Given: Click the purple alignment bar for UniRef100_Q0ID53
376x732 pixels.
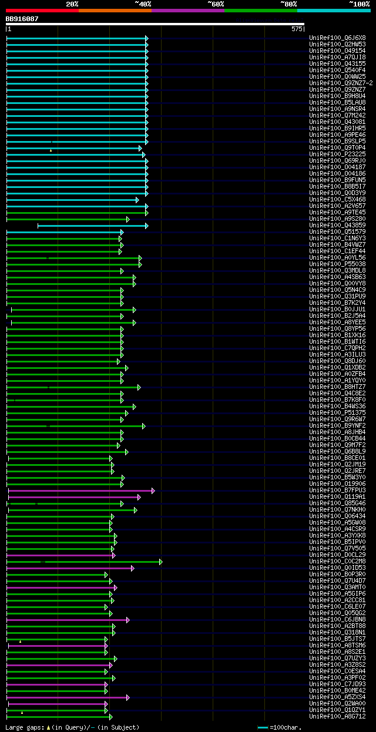Looking at the screenshot, I should (x=70, y=568).
